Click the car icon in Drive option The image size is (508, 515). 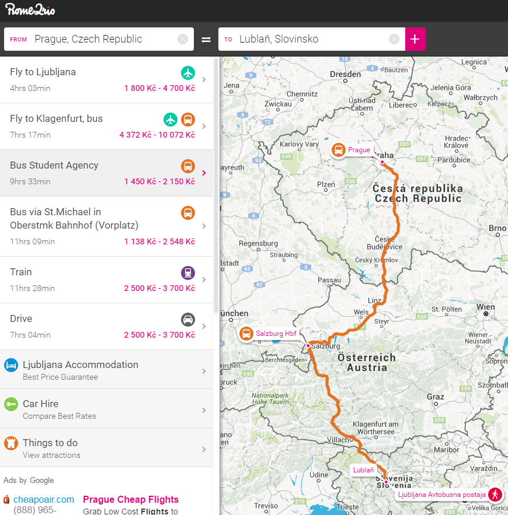click(187, 320)
